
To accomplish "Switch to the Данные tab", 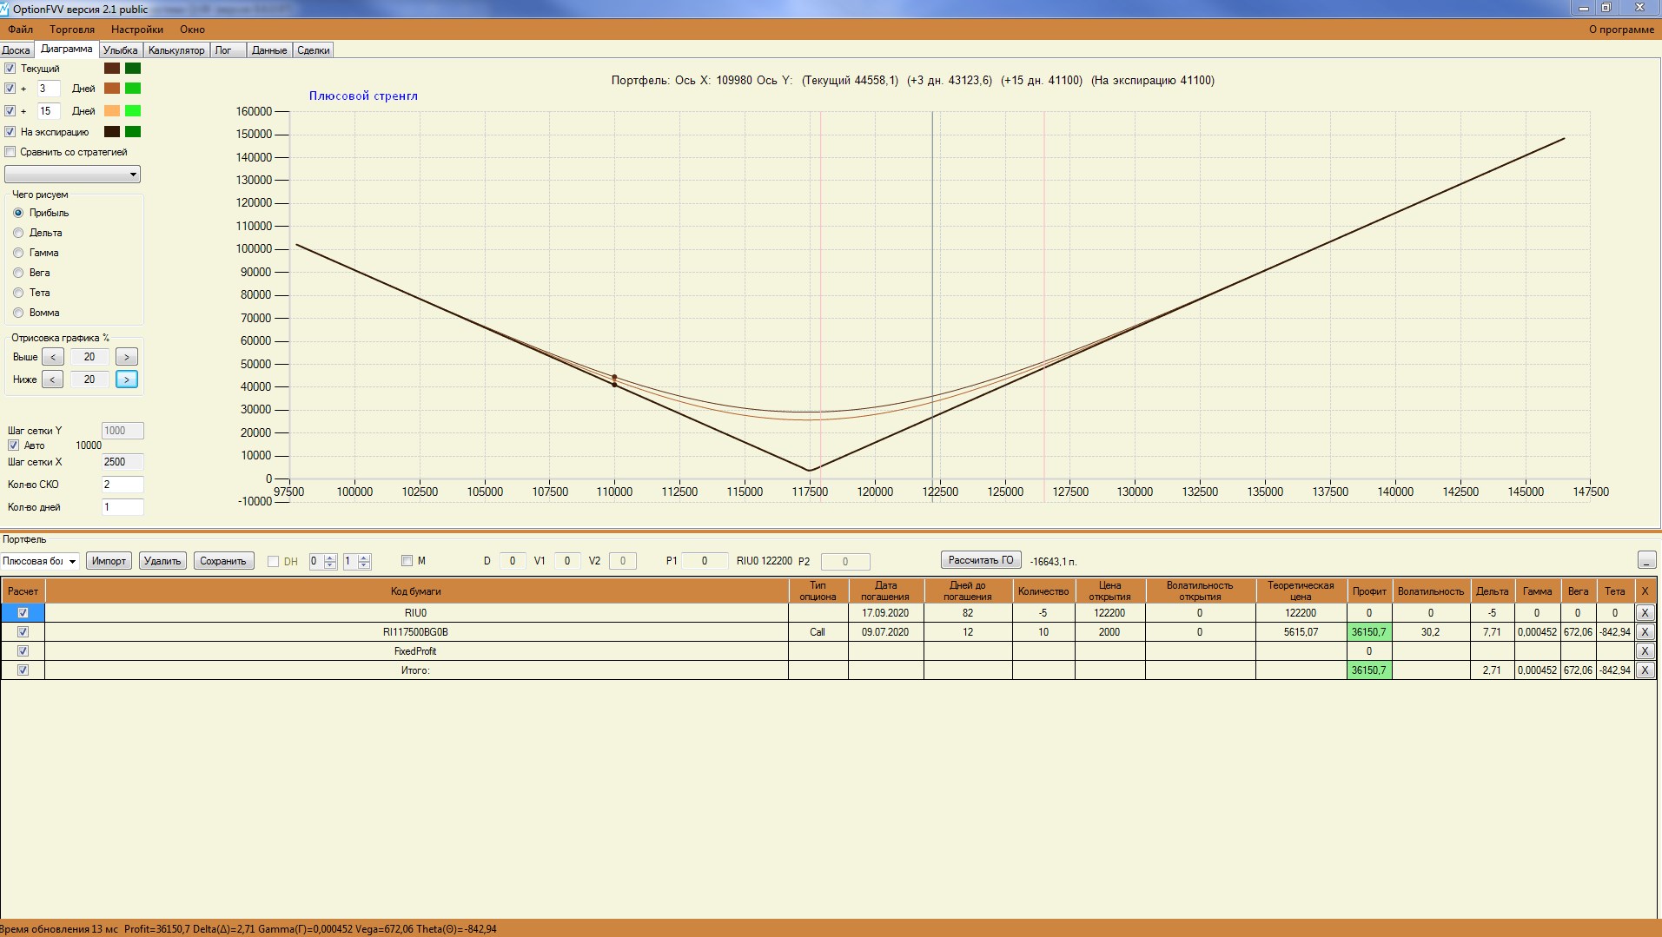I will pyautogui.click(x=269, y=50).
